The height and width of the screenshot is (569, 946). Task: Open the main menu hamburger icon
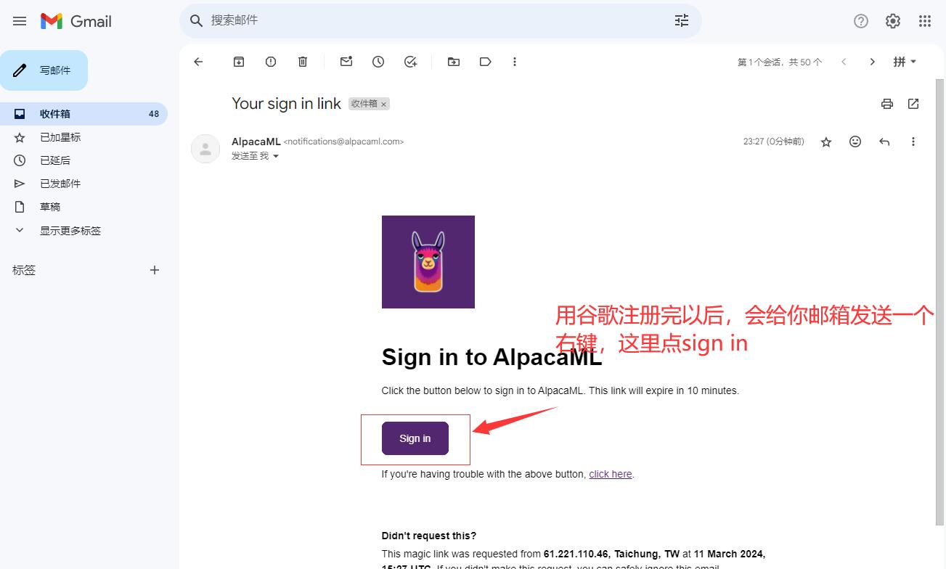(x=20, y=21)
